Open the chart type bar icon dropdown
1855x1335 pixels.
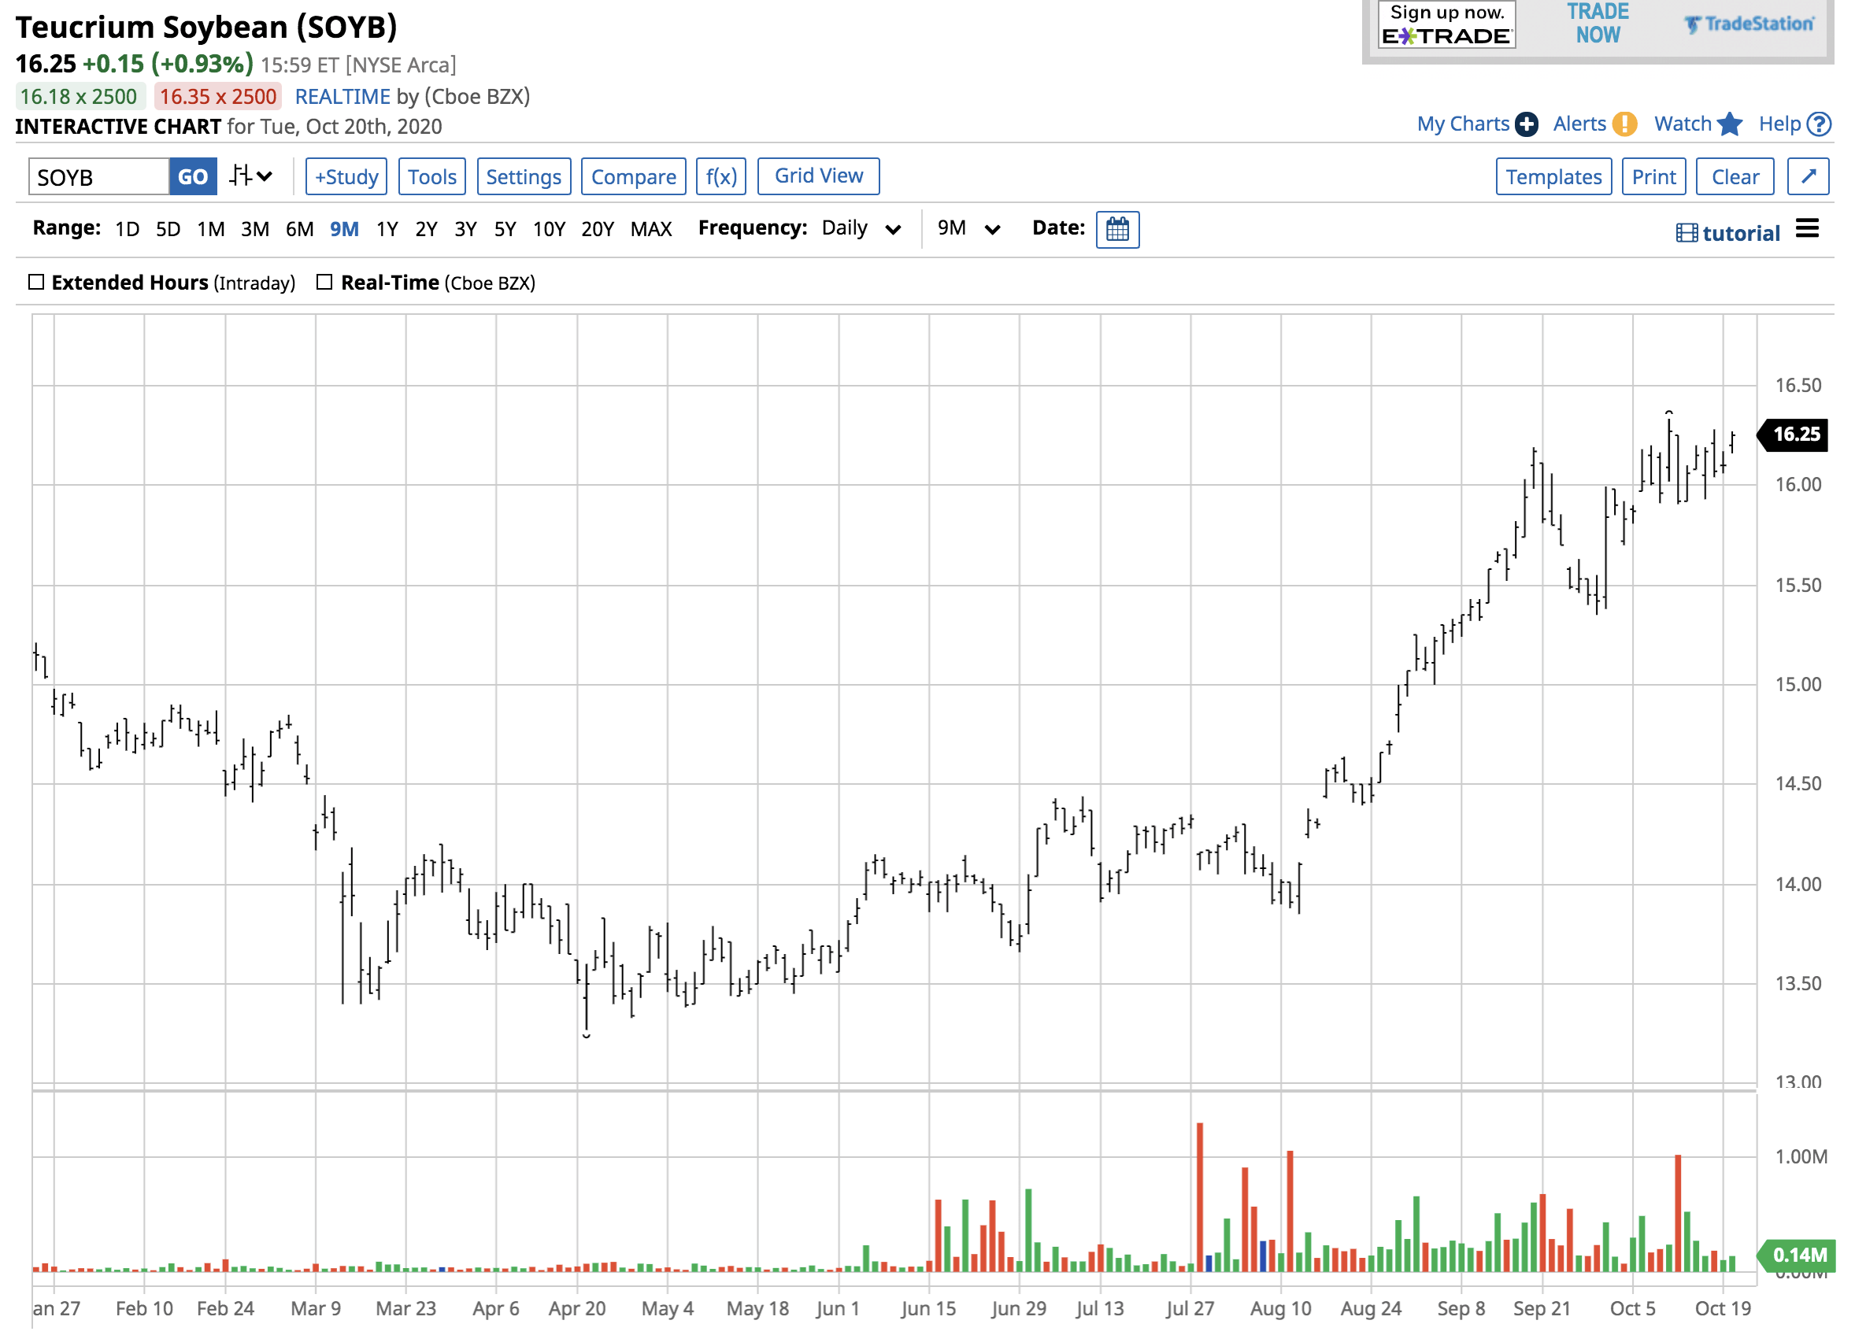click(x=250, y=176)
